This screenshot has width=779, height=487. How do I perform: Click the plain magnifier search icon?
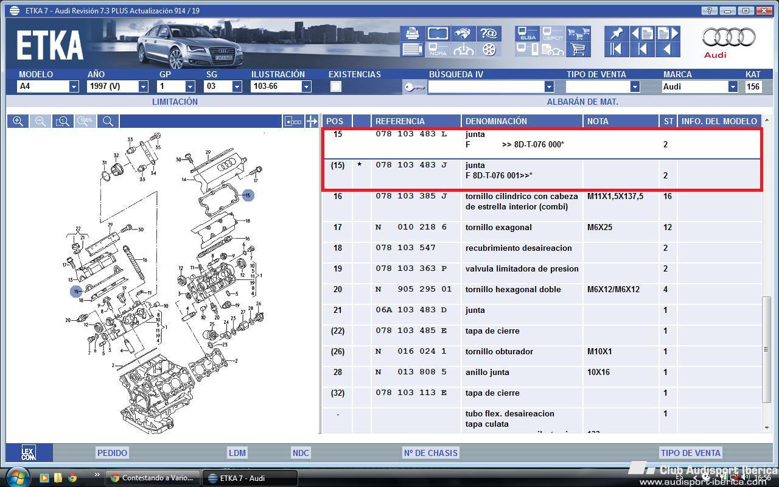[108, 121]
